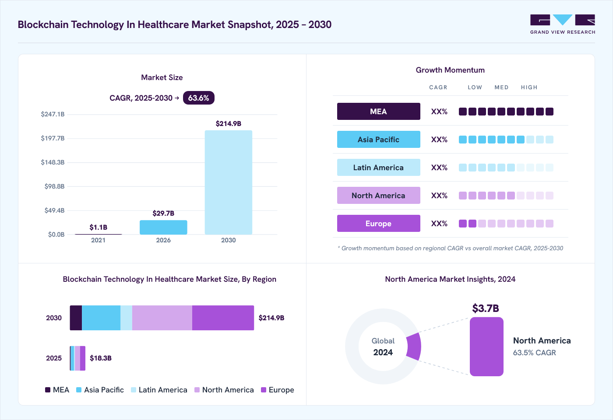Click the $214.9B total beside the regional 2030 bar

[x=271, y=318]
